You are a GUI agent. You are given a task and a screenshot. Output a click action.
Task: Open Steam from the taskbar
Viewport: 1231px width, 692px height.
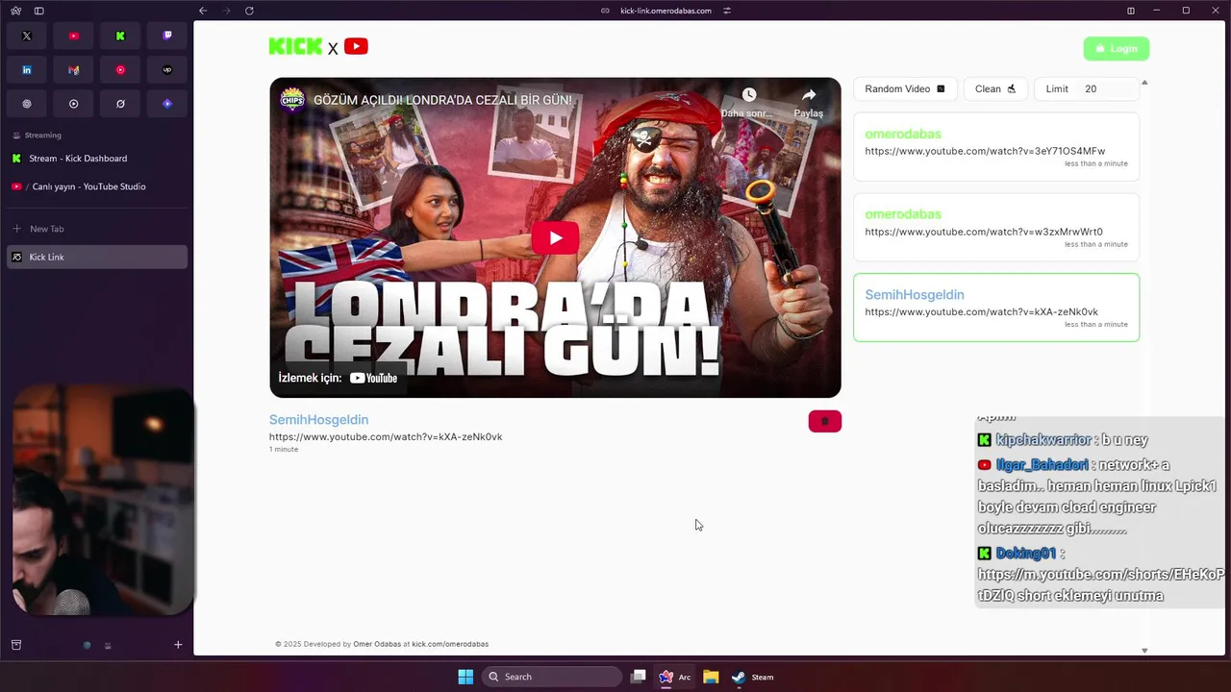(x=750, y=677)
